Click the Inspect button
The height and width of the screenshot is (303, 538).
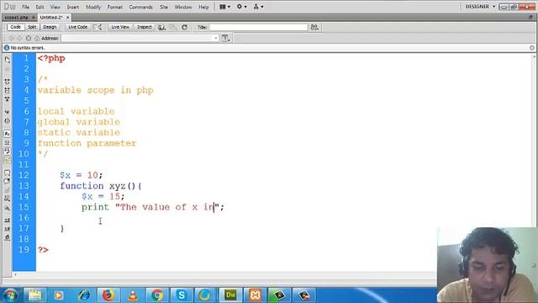click(145, 27)
